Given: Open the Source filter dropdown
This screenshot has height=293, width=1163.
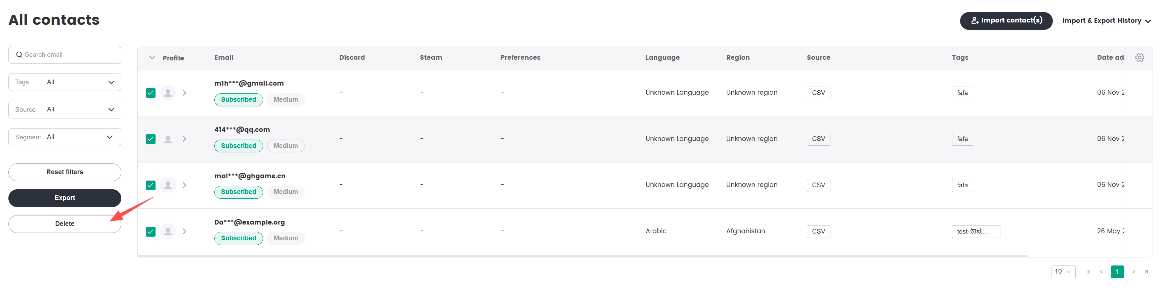Looking at the screenshot, I should point(64,109).
